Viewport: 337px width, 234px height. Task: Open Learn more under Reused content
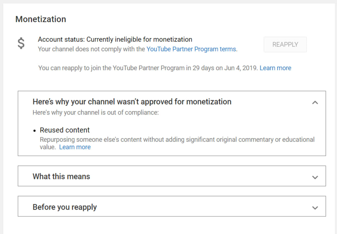coord(75,147)
